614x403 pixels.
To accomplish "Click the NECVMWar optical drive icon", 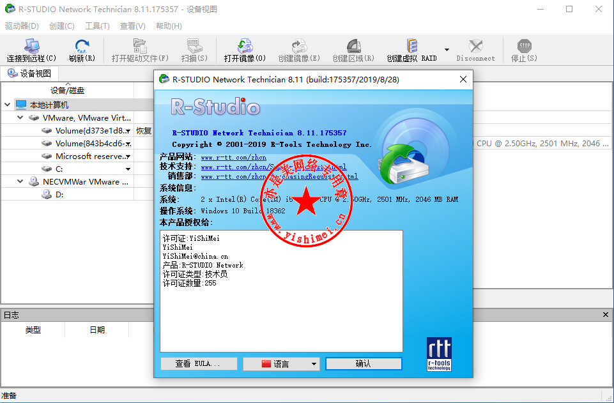I will (x=34, y=181).
